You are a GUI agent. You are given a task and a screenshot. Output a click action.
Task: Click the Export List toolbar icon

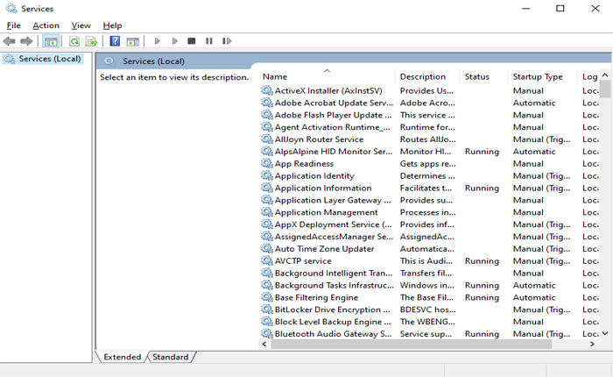click(91, 41)
